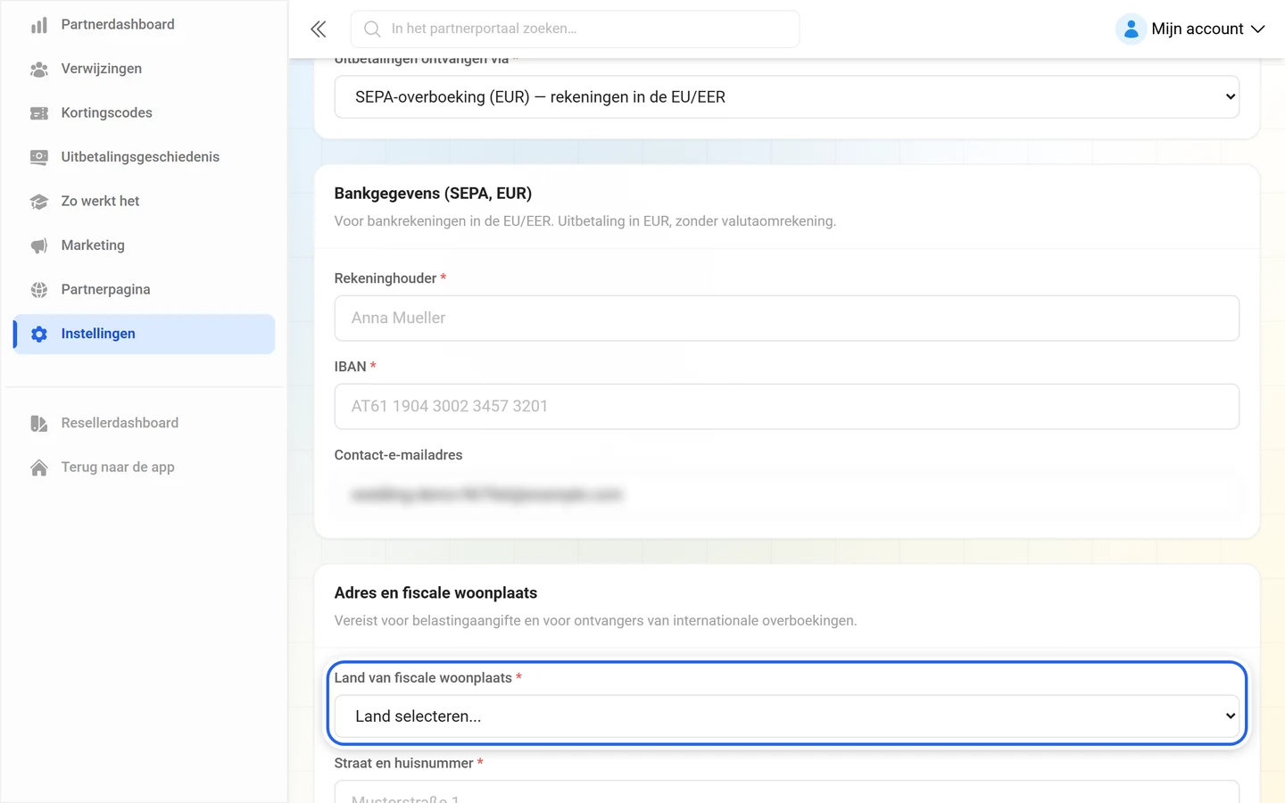This screenshot has height=803, width=1285.
Task: Click the Partnerdashboard bar chart icon
Action: [x=38, y=25]
